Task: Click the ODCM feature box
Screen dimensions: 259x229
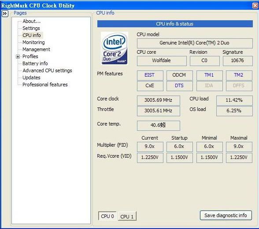Action: coord(179,75)
